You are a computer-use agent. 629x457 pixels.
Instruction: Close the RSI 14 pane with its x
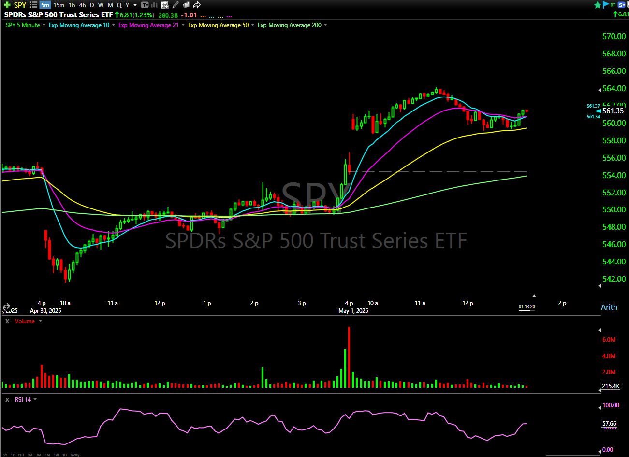pos(7,400)
